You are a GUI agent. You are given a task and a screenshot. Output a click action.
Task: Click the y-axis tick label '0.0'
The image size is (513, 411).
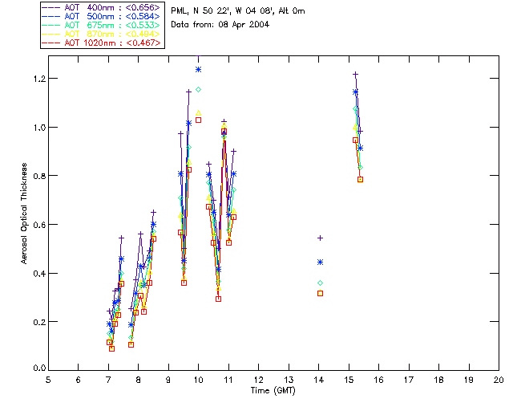coord(39,368)
